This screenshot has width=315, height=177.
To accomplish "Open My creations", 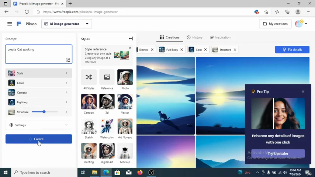I will pos(275,24).
